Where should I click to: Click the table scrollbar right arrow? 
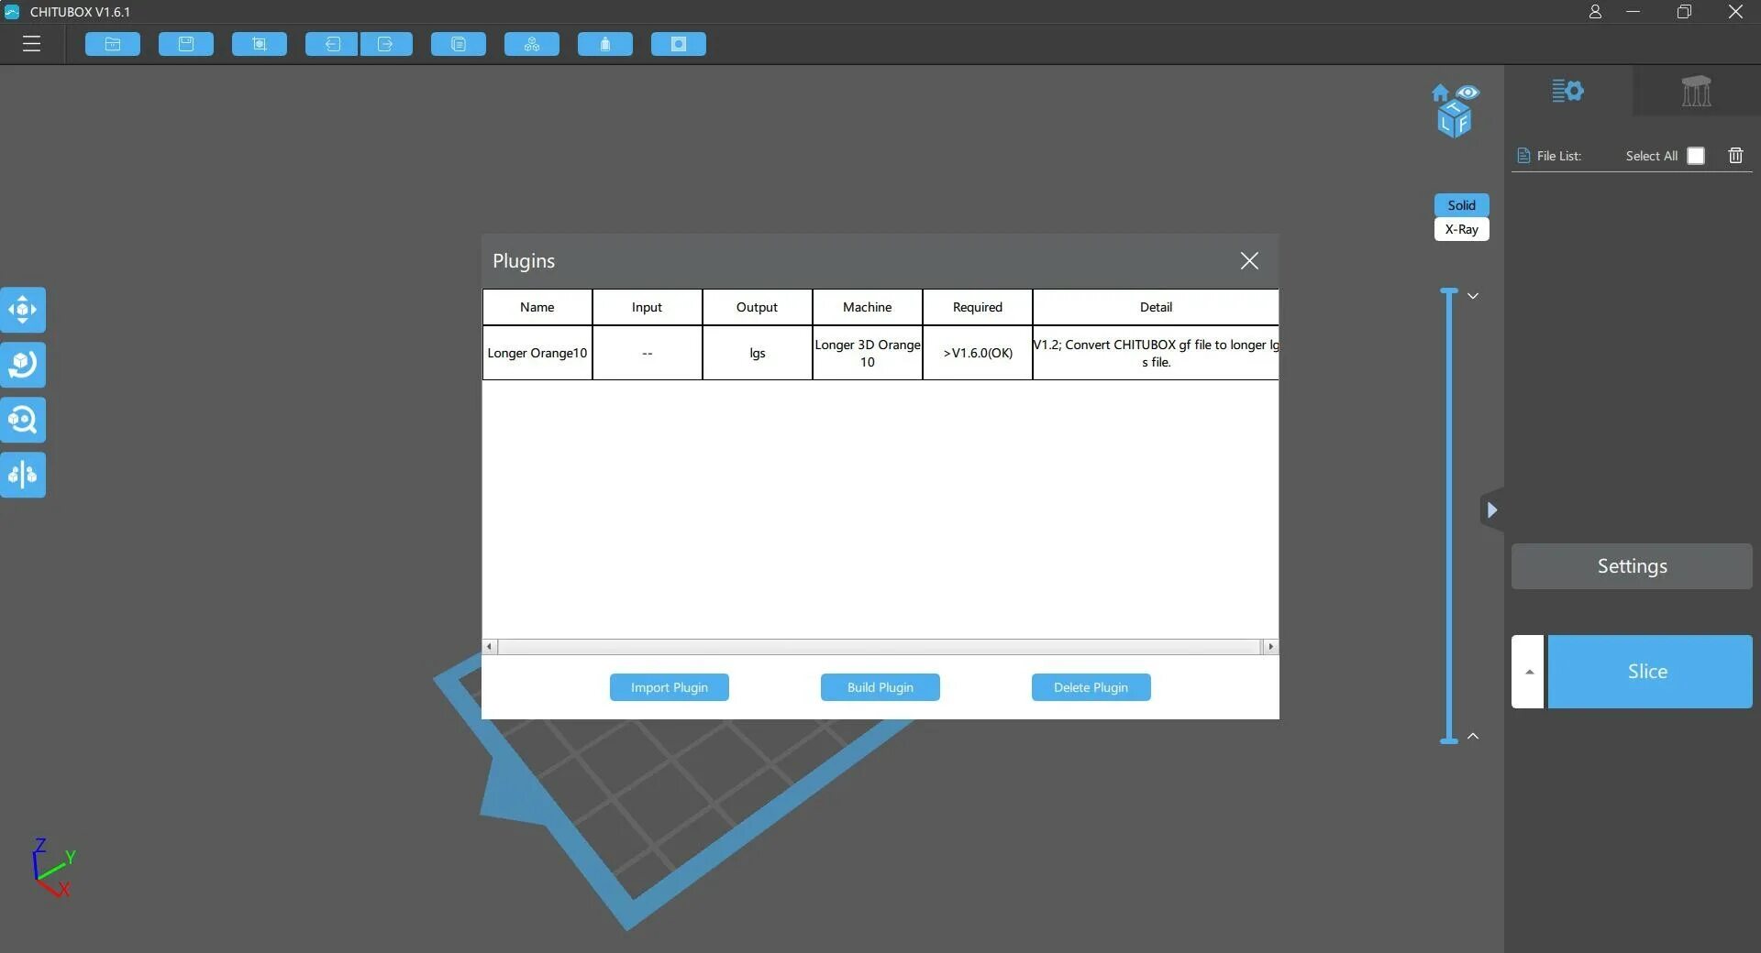(x=1270, y=647)
